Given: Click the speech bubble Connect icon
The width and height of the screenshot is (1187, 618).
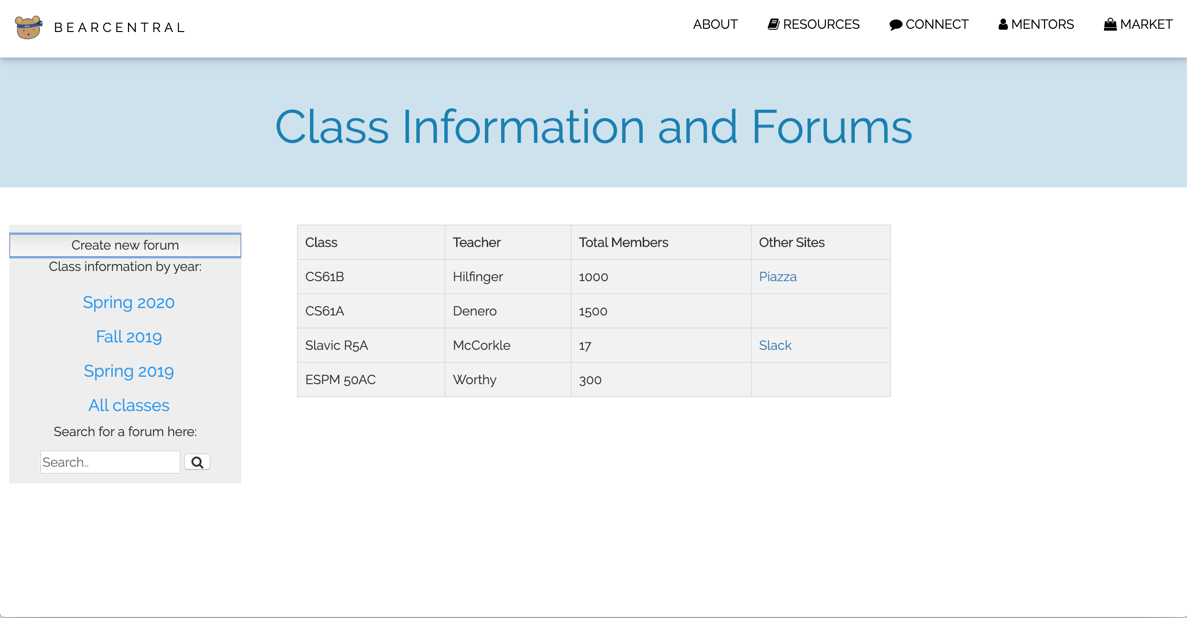Looking at the screenshot, I should [896, 25].
